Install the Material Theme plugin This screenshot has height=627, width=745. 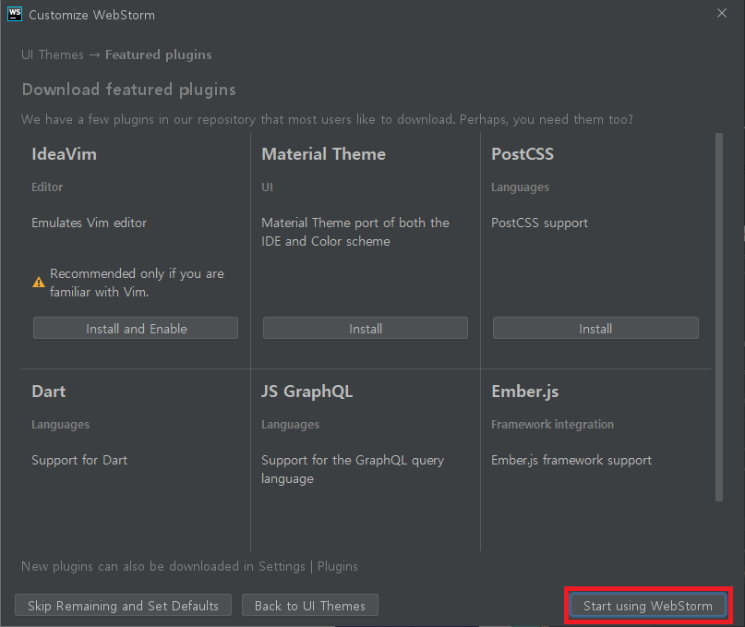pyautogui.click(x=366, y=328)
